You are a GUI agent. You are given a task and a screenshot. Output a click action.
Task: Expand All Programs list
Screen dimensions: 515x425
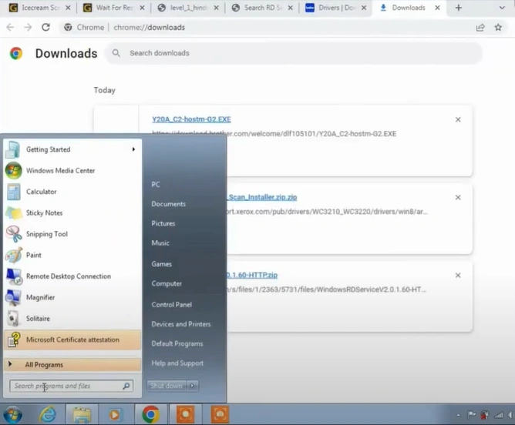(44, 365)
